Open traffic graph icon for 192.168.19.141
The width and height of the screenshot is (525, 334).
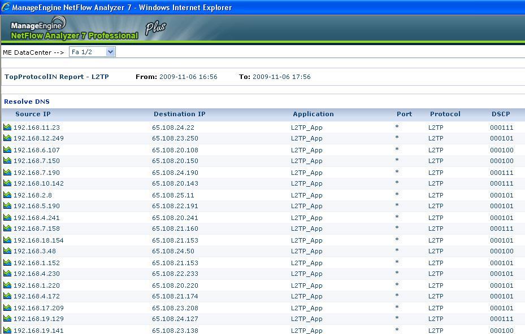[8, 331]
